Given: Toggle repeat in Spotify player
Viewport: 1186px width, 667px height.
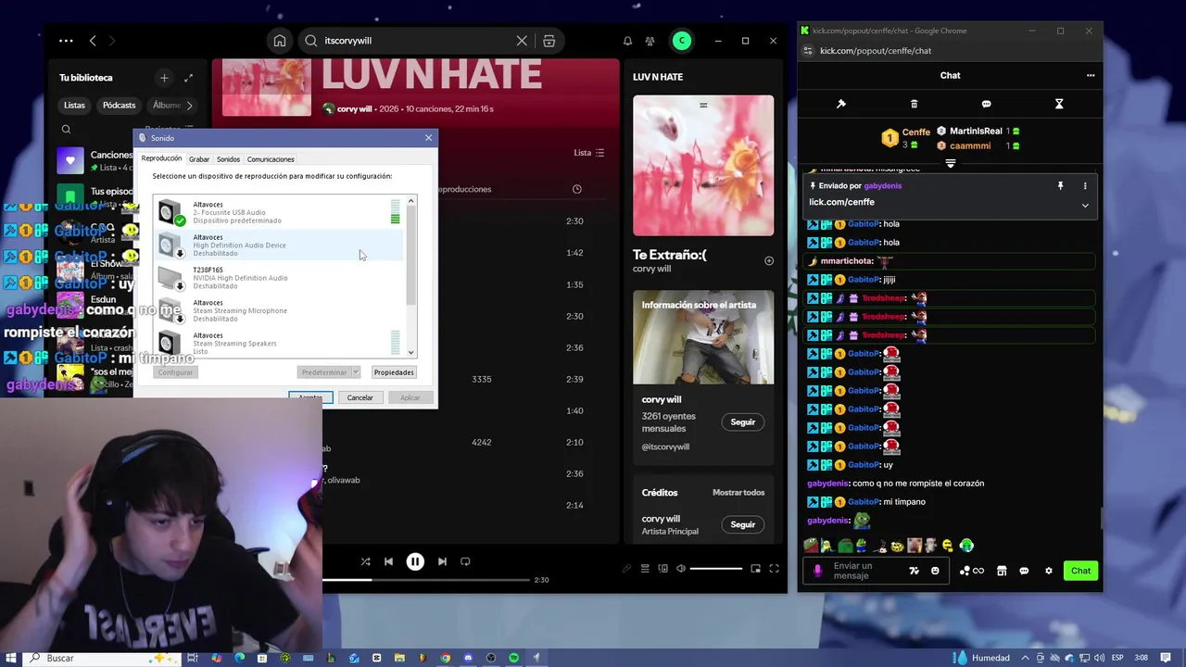Looking at the screenshot, I should click(x=465, y=561).
